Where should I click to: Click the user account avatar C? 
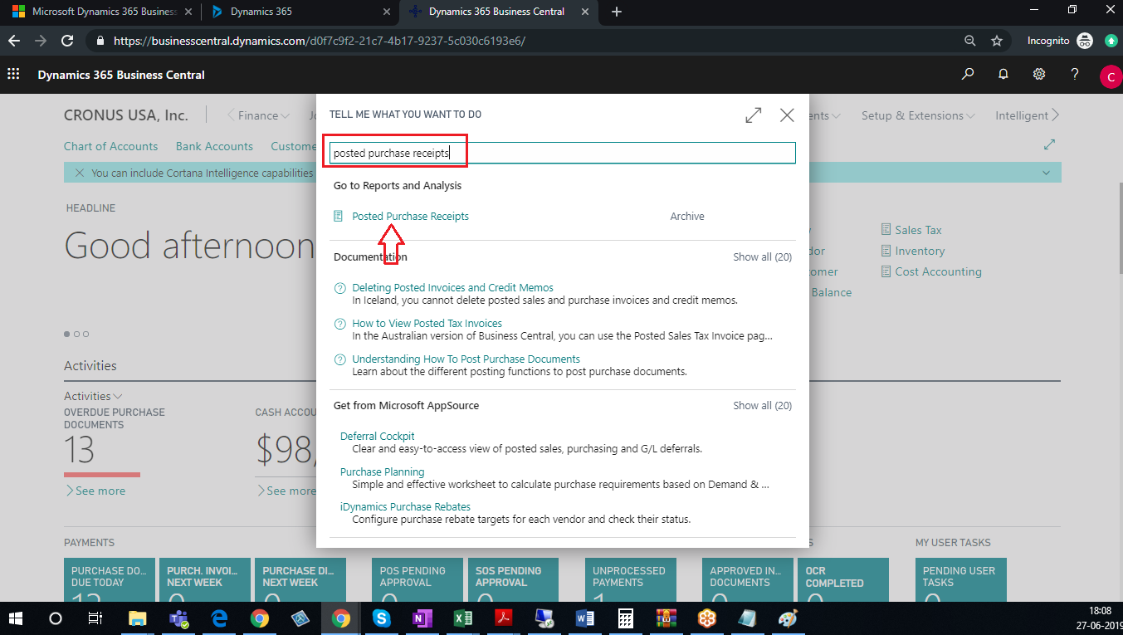pos(1110,77)
